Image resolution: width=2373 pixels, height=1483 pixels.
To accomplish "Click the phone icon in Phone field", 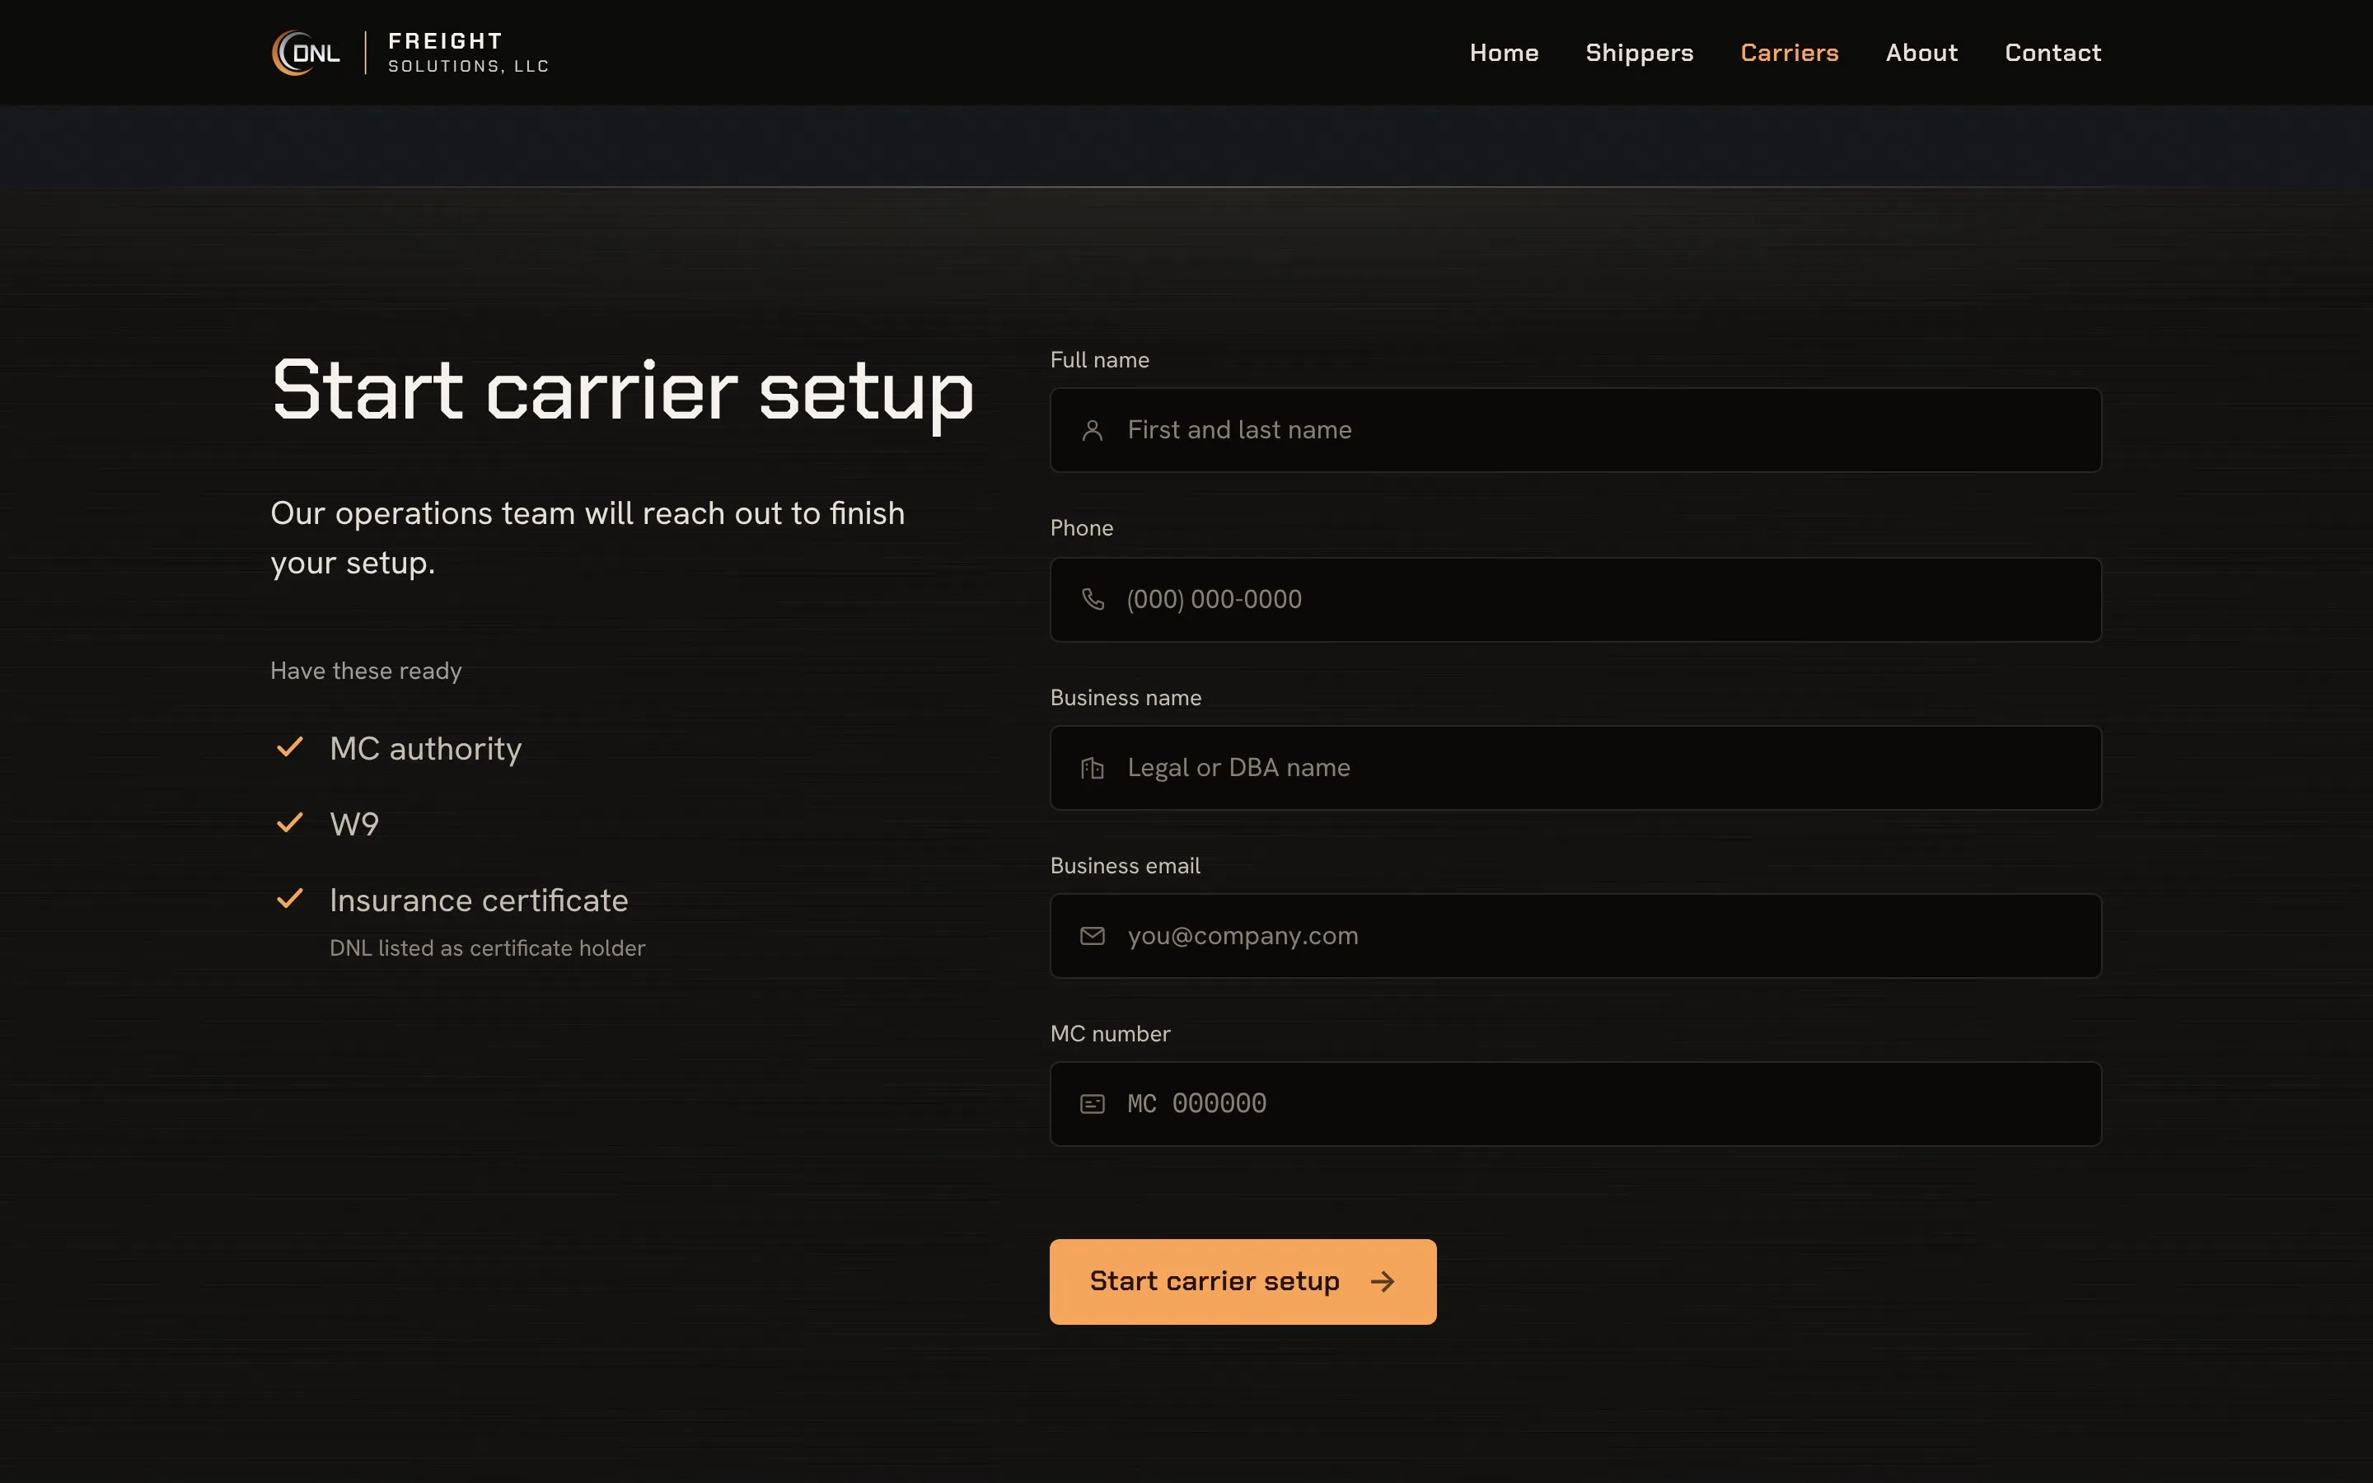I will pos(1093,599).
